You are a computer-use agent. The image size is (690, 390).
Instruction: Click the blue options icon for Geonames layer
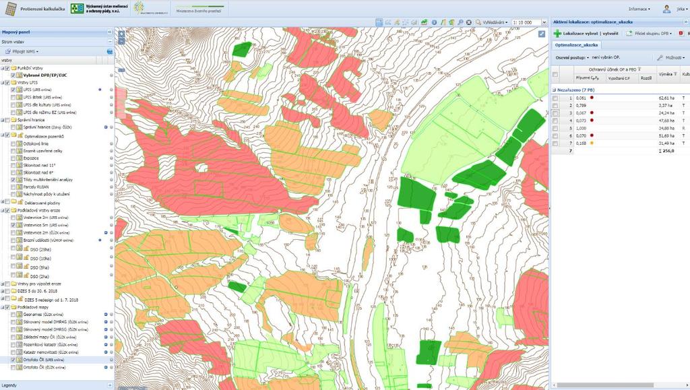pos(106,315)
